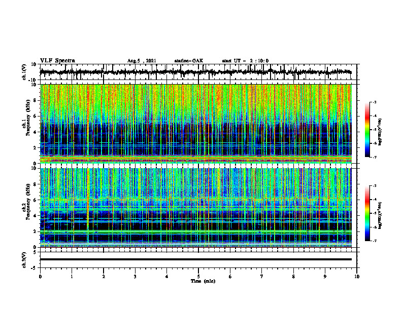Click the "2" kHz tick of ch.2 frequency axis
The image size is (402, 310).
click(x=35, y=231)
